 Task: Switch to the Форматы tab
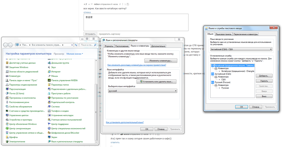click(109, 46)
